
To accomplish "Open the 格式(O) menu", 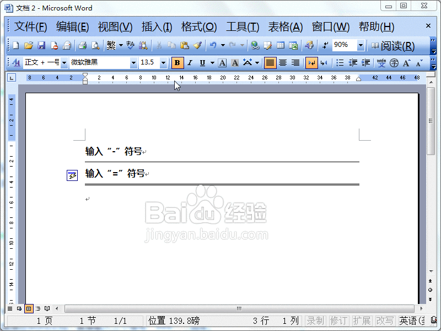I will 198,26.
